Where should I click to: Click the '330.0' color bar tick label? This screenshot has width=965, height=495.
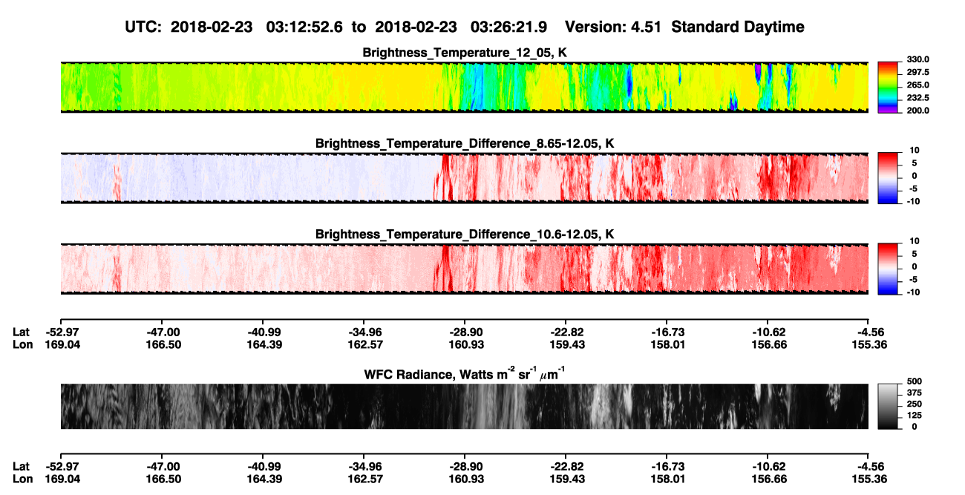pyautogui.click(x=918, y=59)
